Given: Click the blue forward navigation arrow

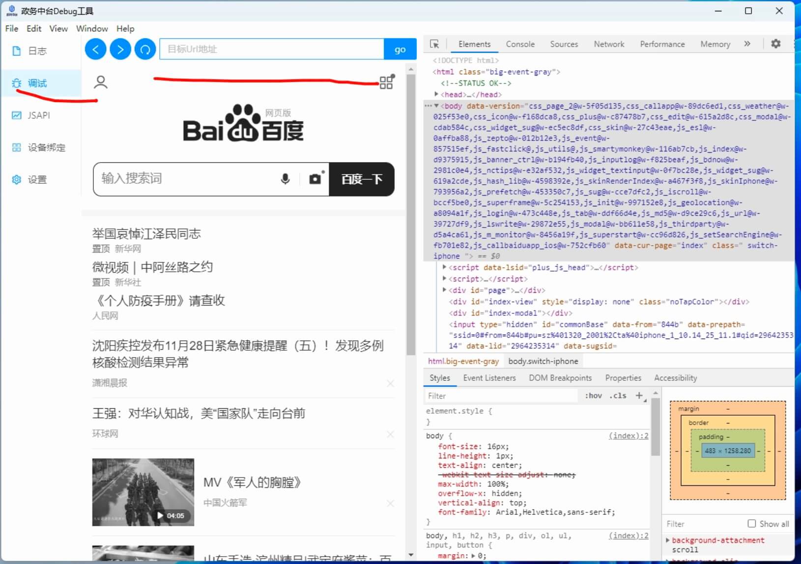Looking at the screenshot, I should click(x=120, y=49).
